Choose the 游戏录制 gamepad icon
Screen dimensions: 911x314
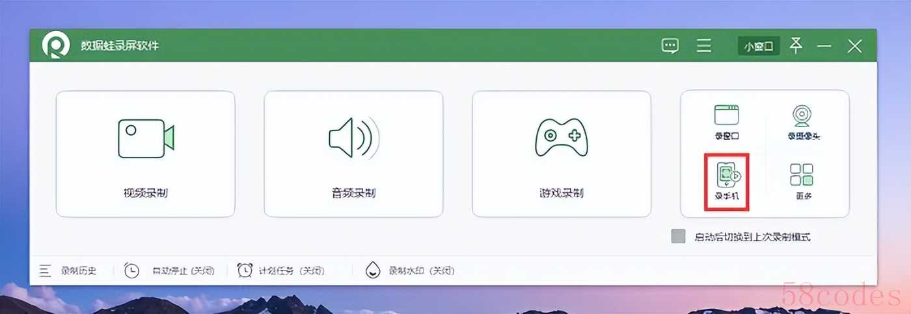[561, 138]
